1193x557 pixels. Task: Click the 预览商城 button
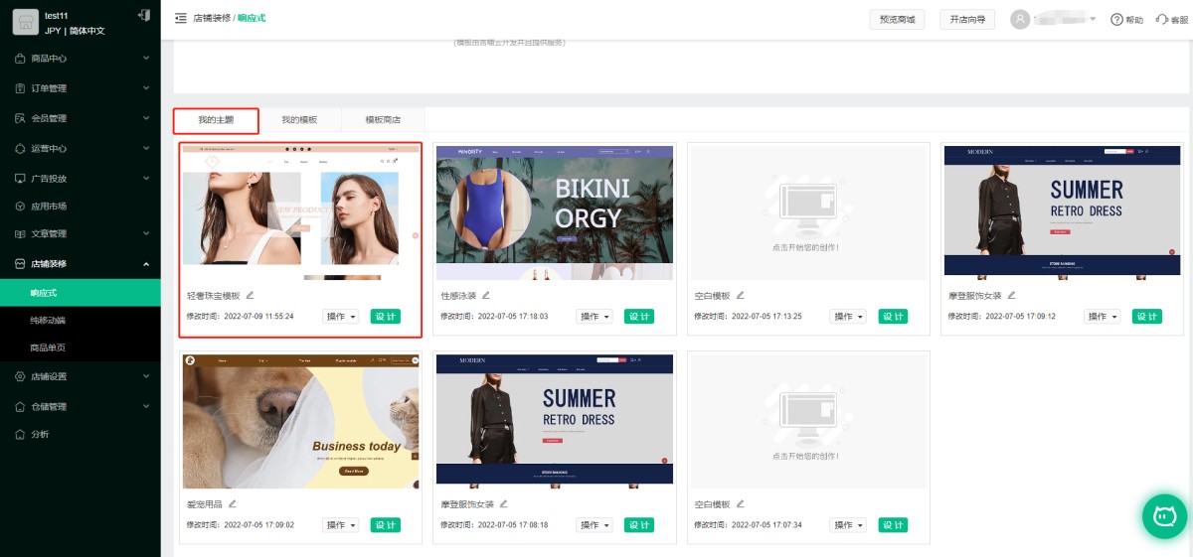897,19
